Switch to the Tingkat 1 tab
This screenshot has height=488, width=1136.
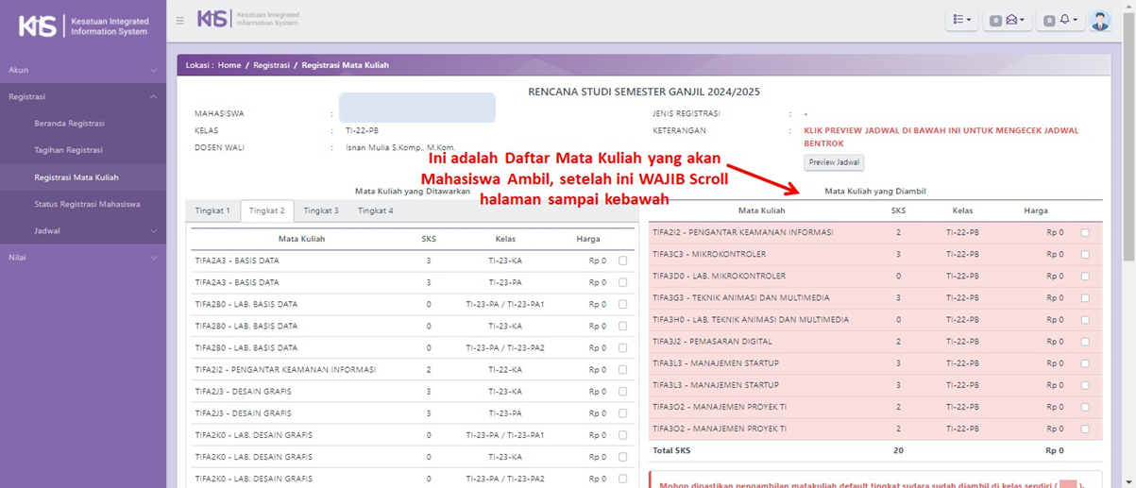point(212,210)
